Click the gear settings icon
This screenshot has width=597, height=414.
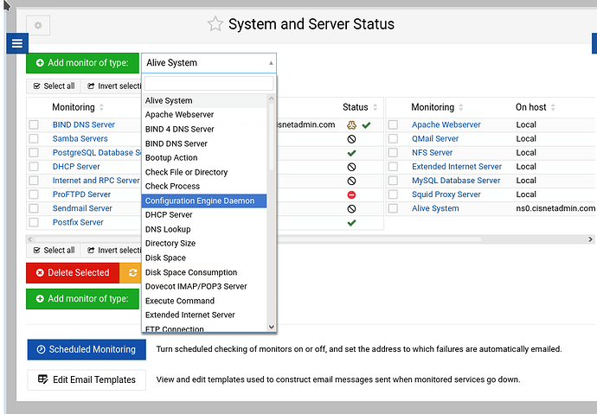(x=38, y=25)
